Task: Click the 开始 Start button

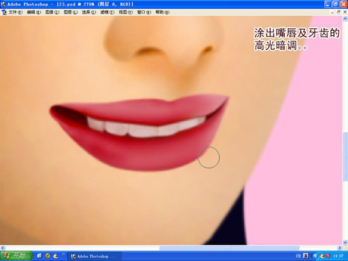Action: click(x=16, y=256)
